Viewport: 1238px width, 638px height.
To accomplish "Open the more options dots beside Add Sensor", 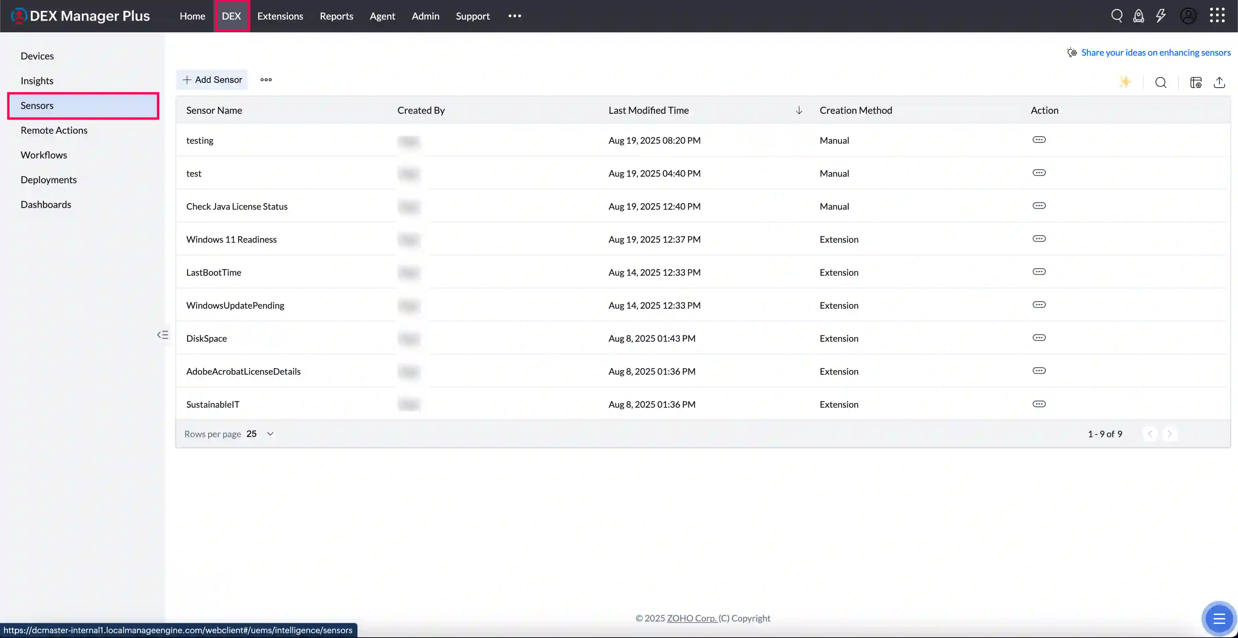I will point(266,80).
